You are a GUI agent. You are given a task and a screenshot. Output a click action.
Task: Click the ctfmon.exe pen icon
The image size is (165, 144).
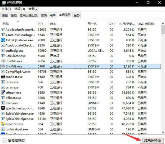click(x=3, y=93)
